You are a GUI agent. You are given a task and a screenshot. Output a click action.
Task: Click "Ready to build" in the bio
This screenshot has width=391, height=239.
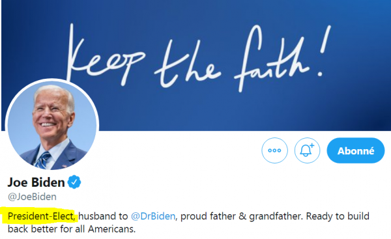[x=338, y=216]
